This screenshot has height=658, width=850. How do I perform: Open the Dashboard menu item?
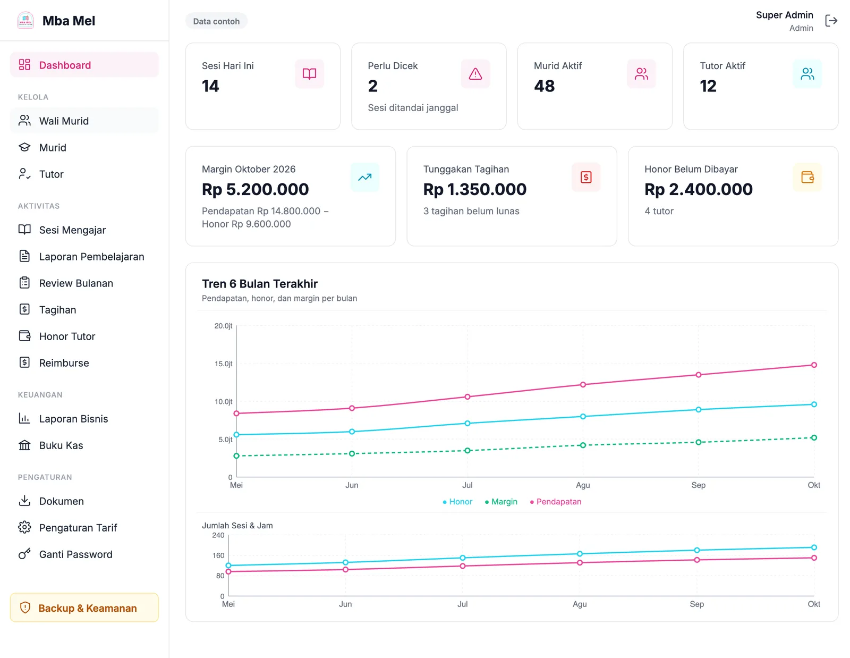click(x=84, y=65)
